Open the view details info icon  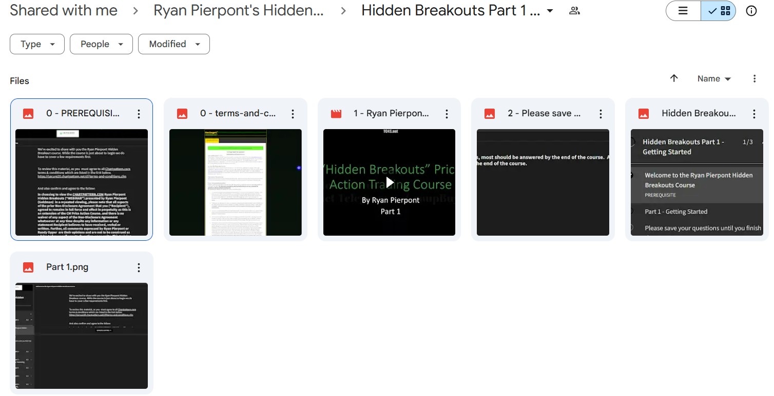pos(751,11)
